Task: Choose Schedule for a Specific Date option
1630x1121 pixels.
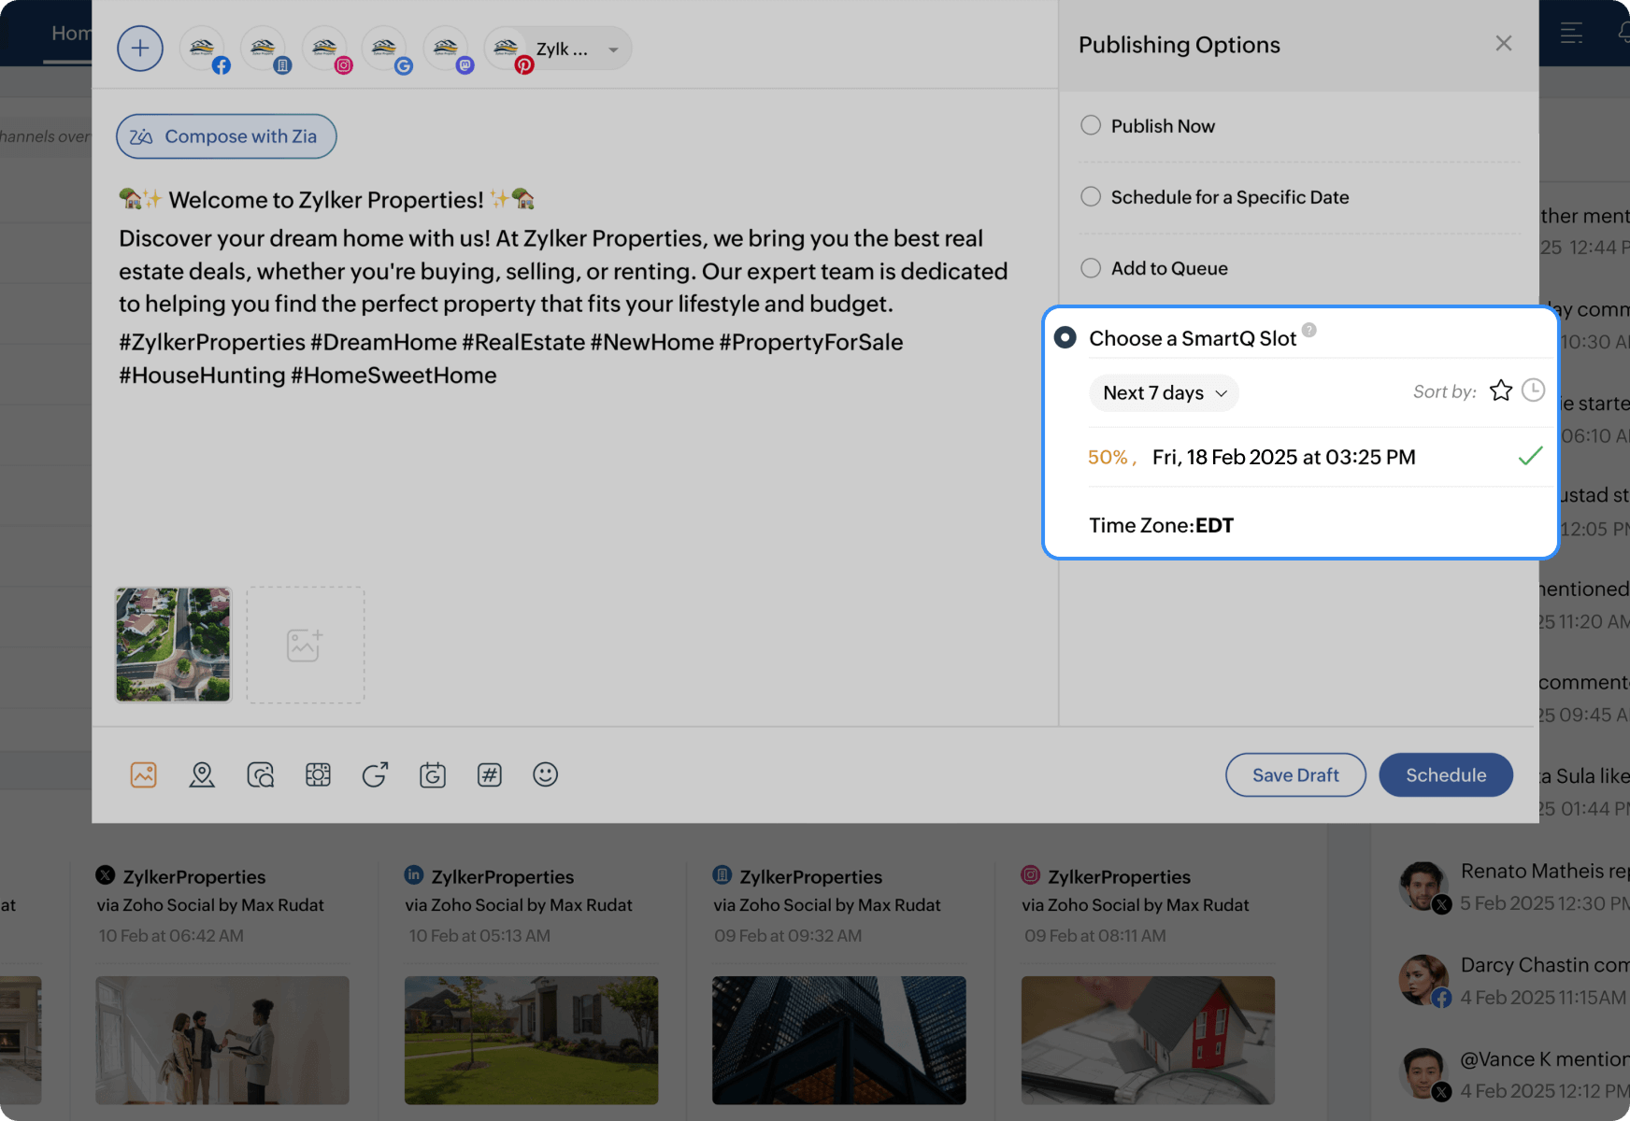Action: (x=1091, y=197)
